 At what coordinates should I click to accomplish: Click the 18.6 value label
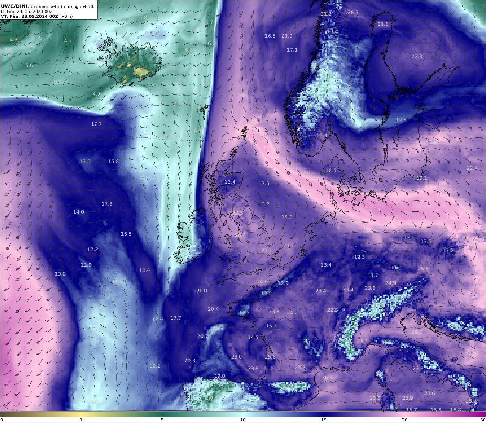click(x=264, y=203)
